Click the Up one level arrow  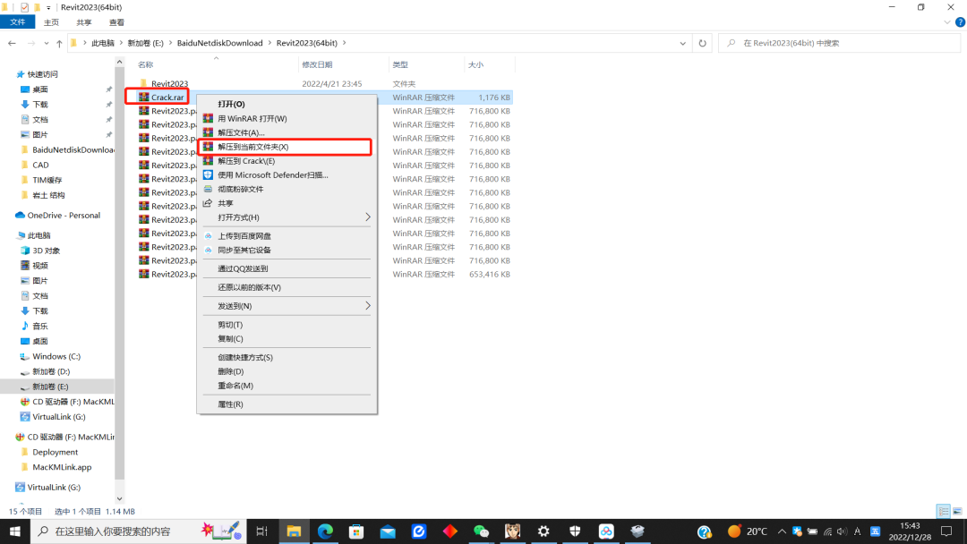click(x=59, y=43)
